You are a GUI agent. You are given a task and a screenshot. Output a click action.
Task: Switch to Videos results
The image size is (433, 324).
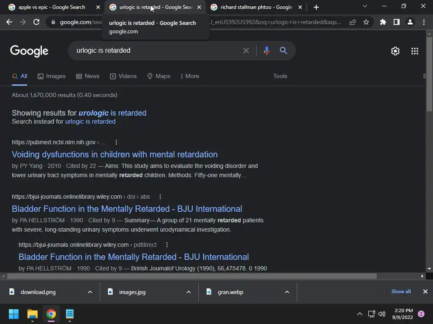click(x=123, y=76)
